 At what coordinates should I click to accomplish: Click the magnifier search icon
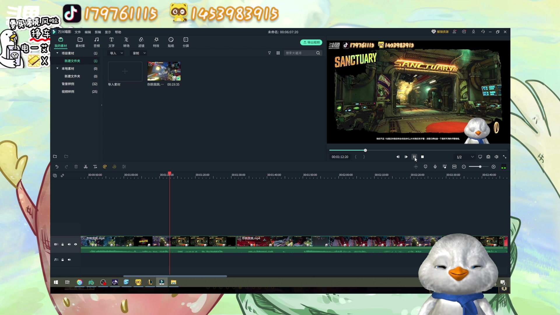coord(318,53)
